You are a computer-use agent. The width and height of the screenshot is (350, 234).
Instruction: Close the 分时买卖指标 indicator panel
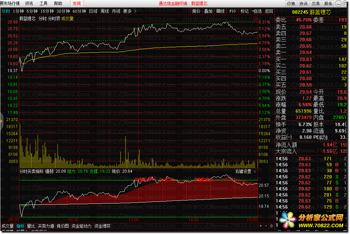(x=255, y=172)
